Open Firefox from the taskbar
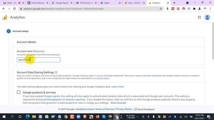This screenshot has height=120, width=214. point(97,117)
